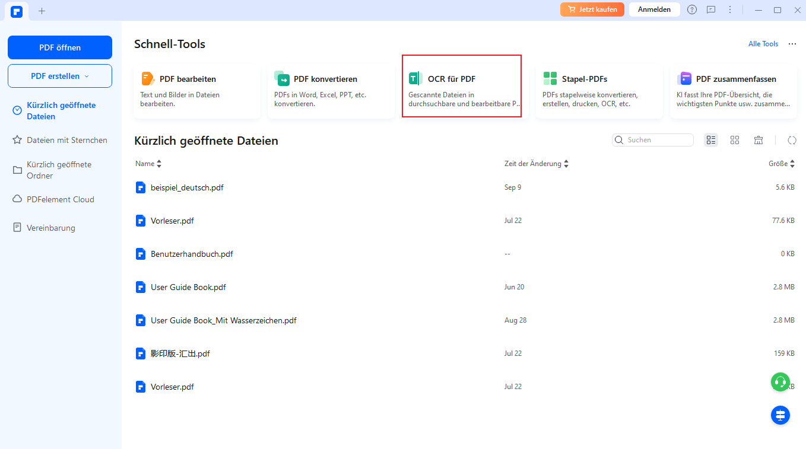Click the PDF öffnen button
This screenshot has width=806, height=449.
[60, 47]
